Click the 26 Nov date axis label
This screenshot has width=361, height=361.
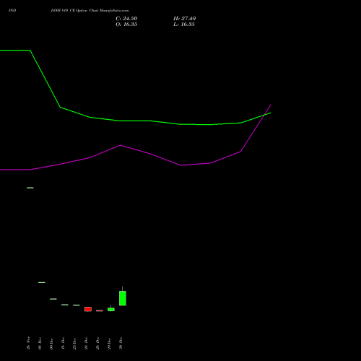tap(28, 343)
